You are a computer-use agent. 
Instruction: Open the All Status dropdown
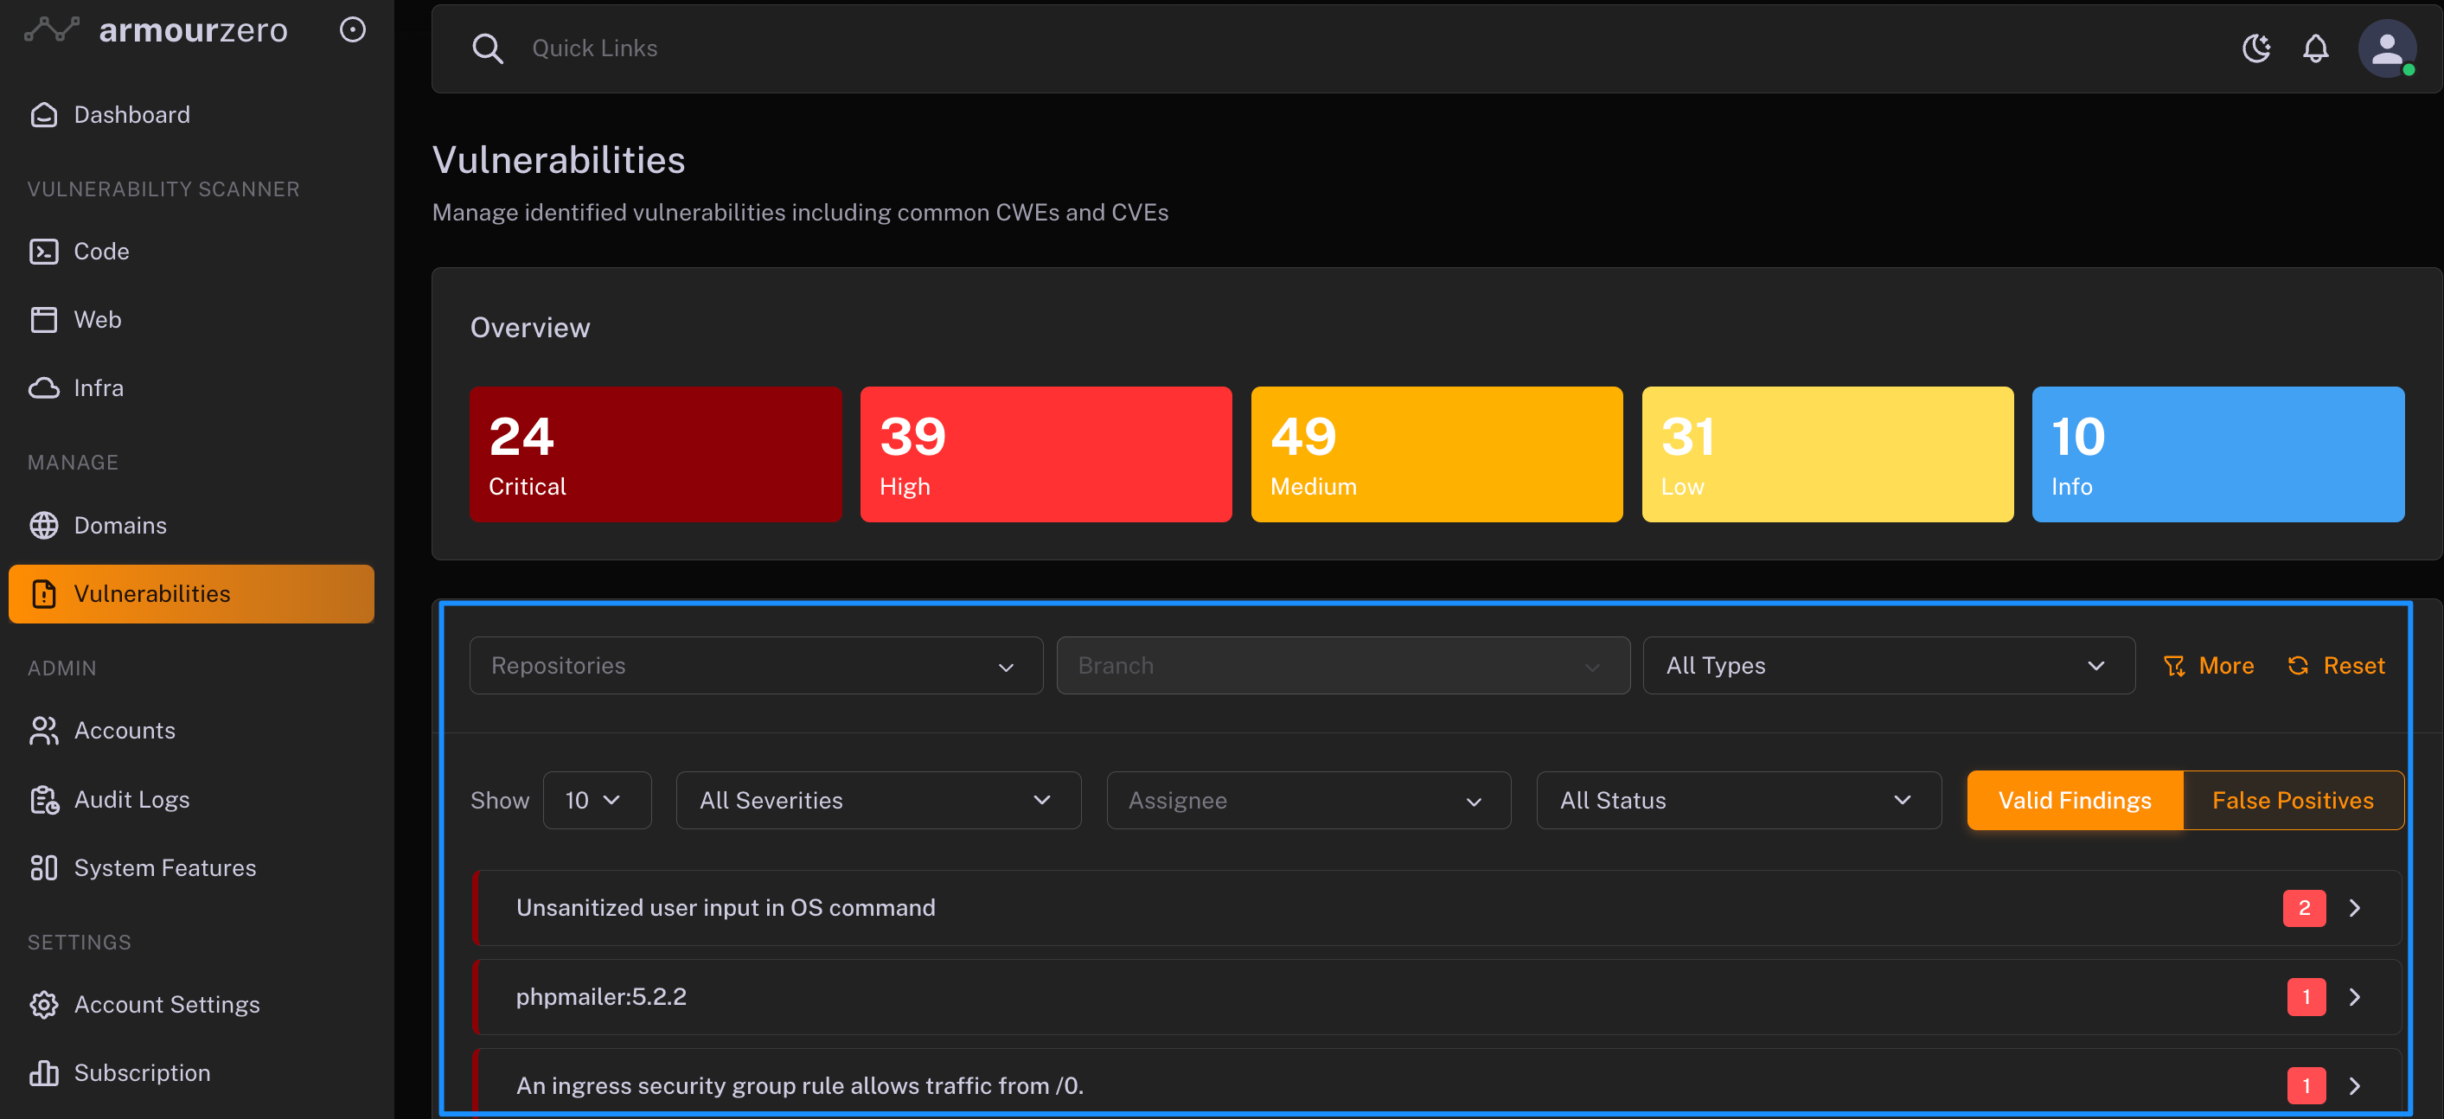(x=1737, y=801)
